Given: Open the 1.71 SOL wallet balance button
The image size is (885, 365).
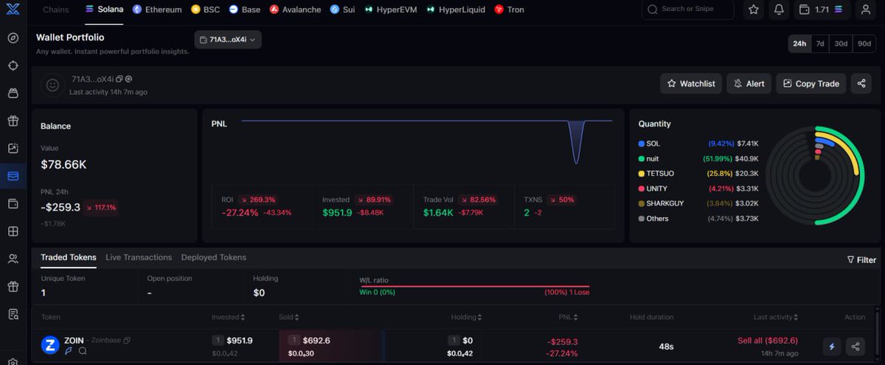Looking at the screenshot, I should 822,10.
